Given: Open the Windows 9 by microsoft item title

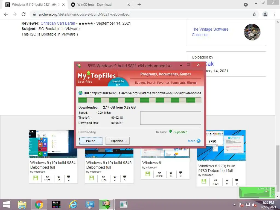Looking at the screenshot, I should (151, 163).
